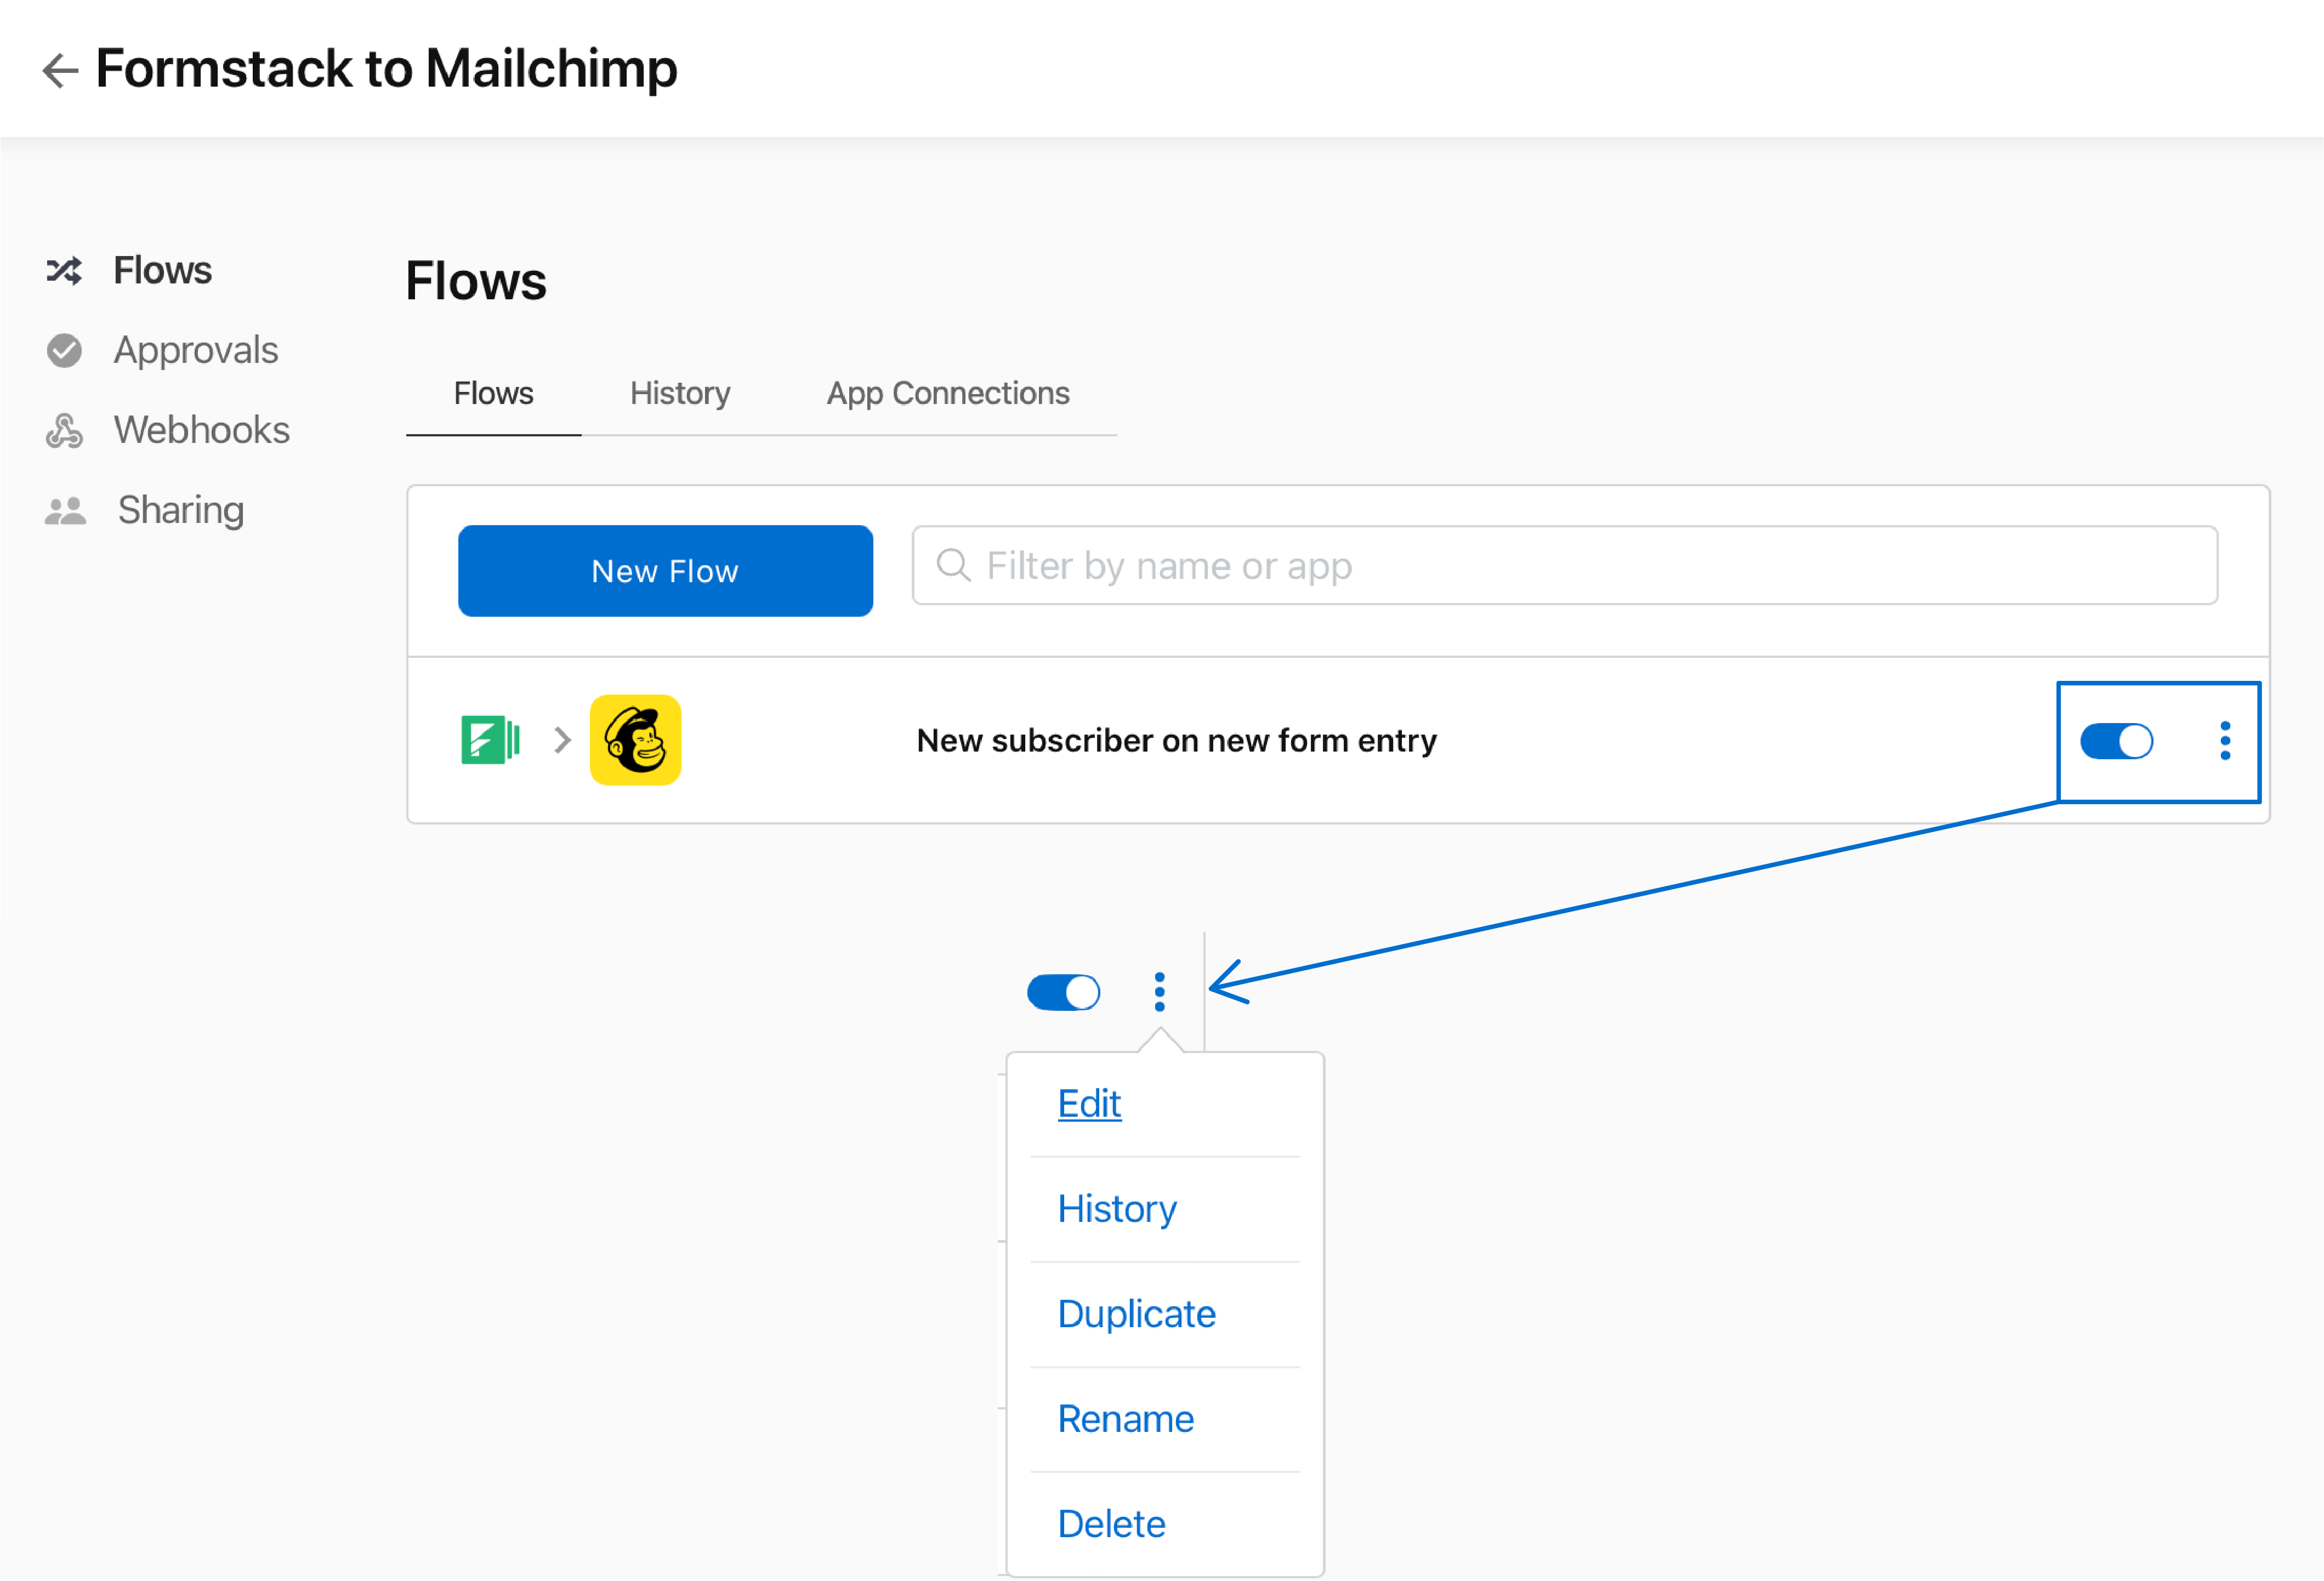The height and width of the screenshot is (1581, 2324).
Task: Click the search magnifier in the filter field
Action: (x=952, y=565)
